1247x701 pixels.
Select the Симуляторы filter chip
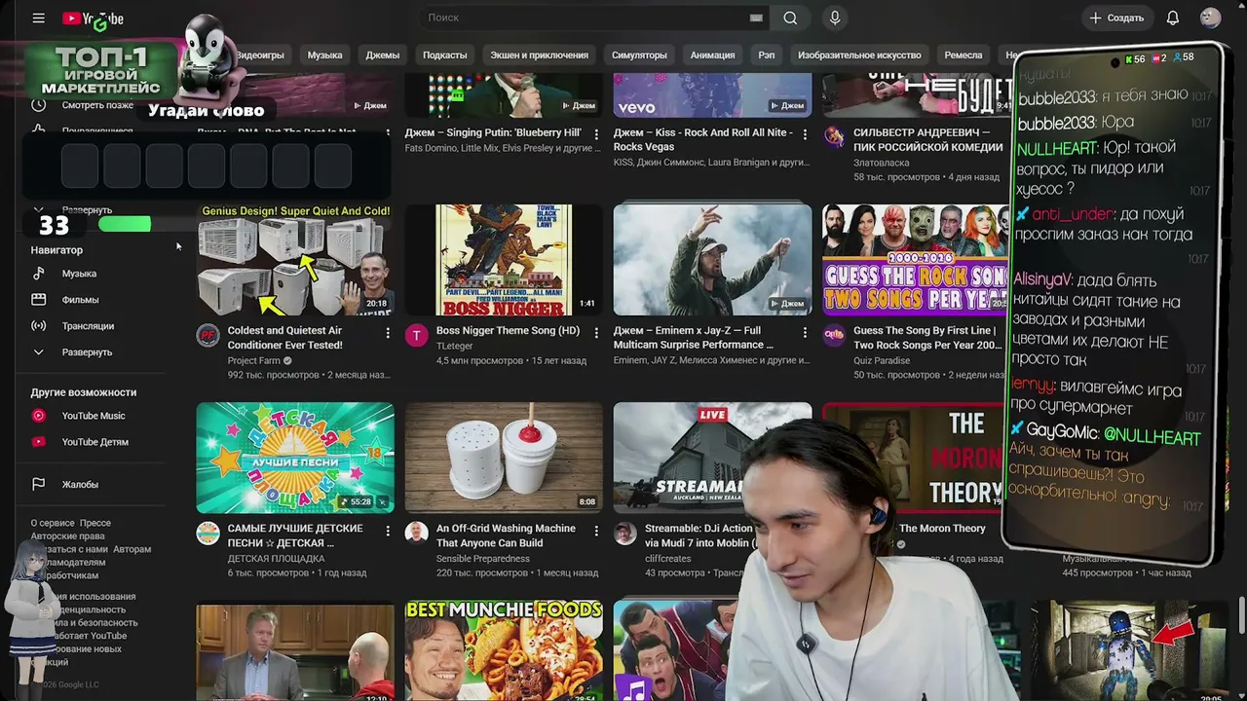(x=639, y=55)
